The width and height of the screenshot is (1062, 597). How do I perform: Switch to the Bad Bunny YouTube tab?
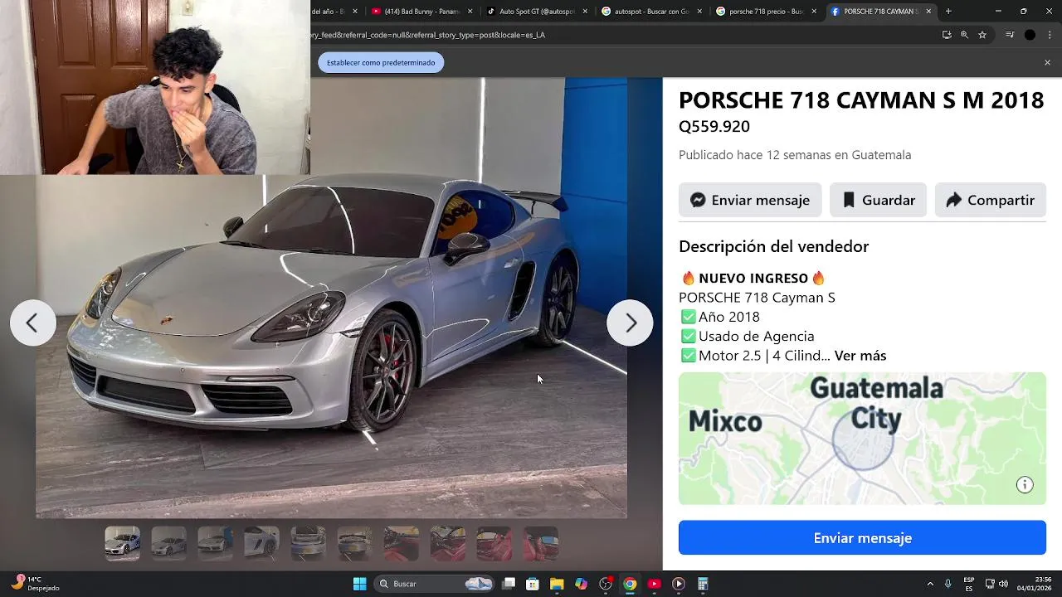(421, 12)
